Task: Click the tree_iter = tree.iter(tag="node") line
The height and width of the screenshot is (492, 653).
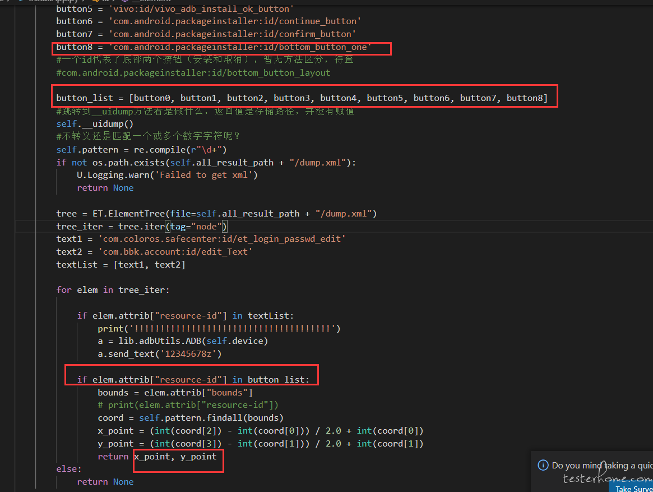Action: pyautogui.click(x=142, y=227)
